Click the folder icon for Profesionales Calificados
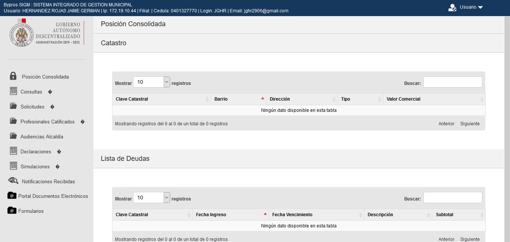Viewport: 510px width, 242px height. pos(13,121)
